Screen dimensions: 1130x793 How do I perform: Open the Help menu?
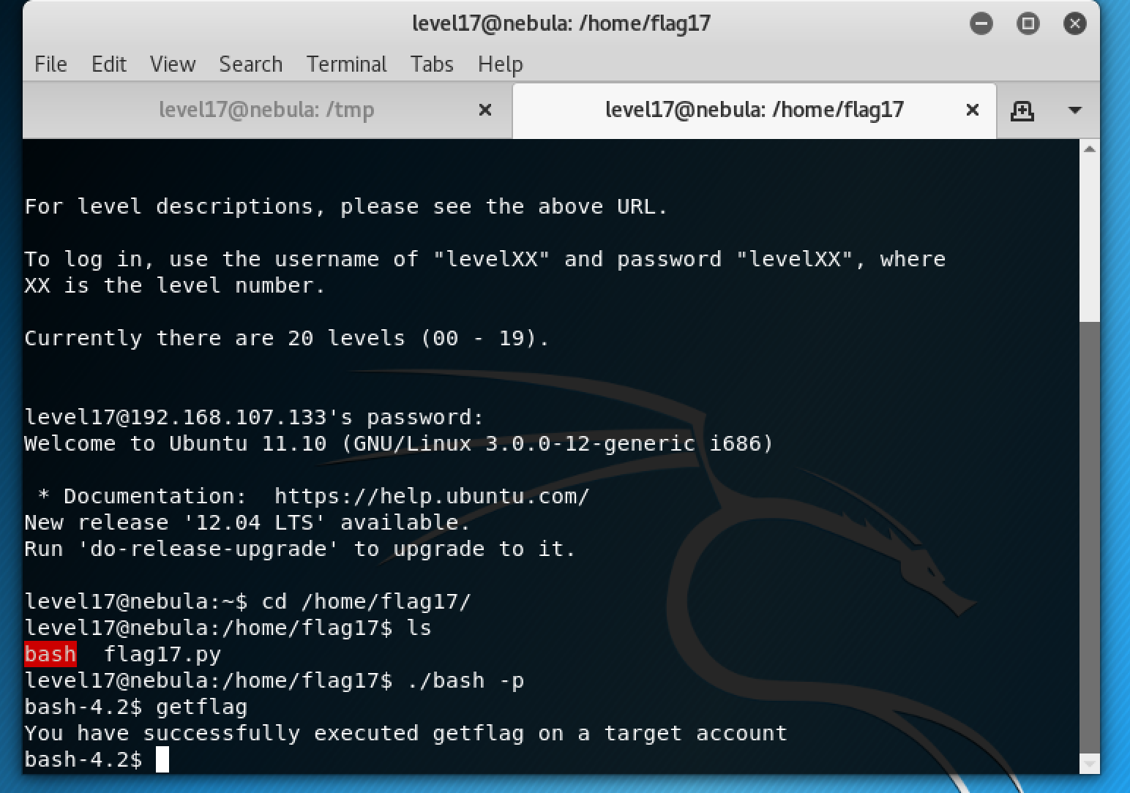(x=500, y=64)
